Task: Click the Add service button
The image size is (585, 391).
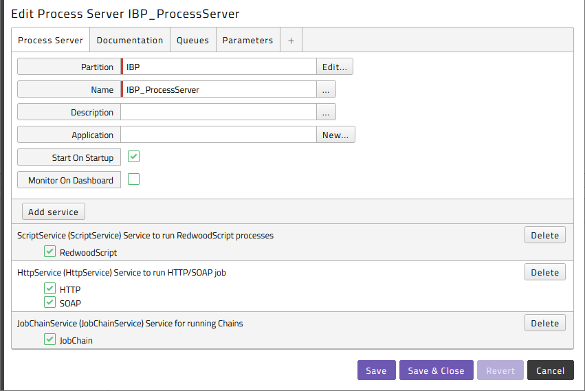Action: click(54, 212)
